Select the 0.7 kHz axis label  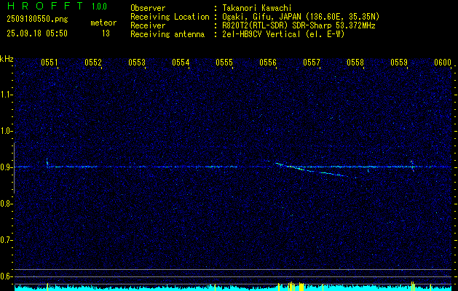tap(7, 239)
